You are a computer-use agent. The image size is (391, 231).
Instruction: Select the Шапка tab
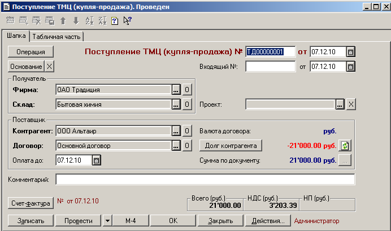[x=16, y=37]
